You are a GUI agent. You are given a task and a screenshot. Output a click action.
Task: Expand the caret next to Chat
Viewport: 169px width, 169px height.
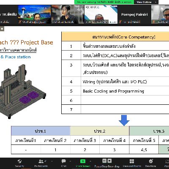click(x=70, y=161)
